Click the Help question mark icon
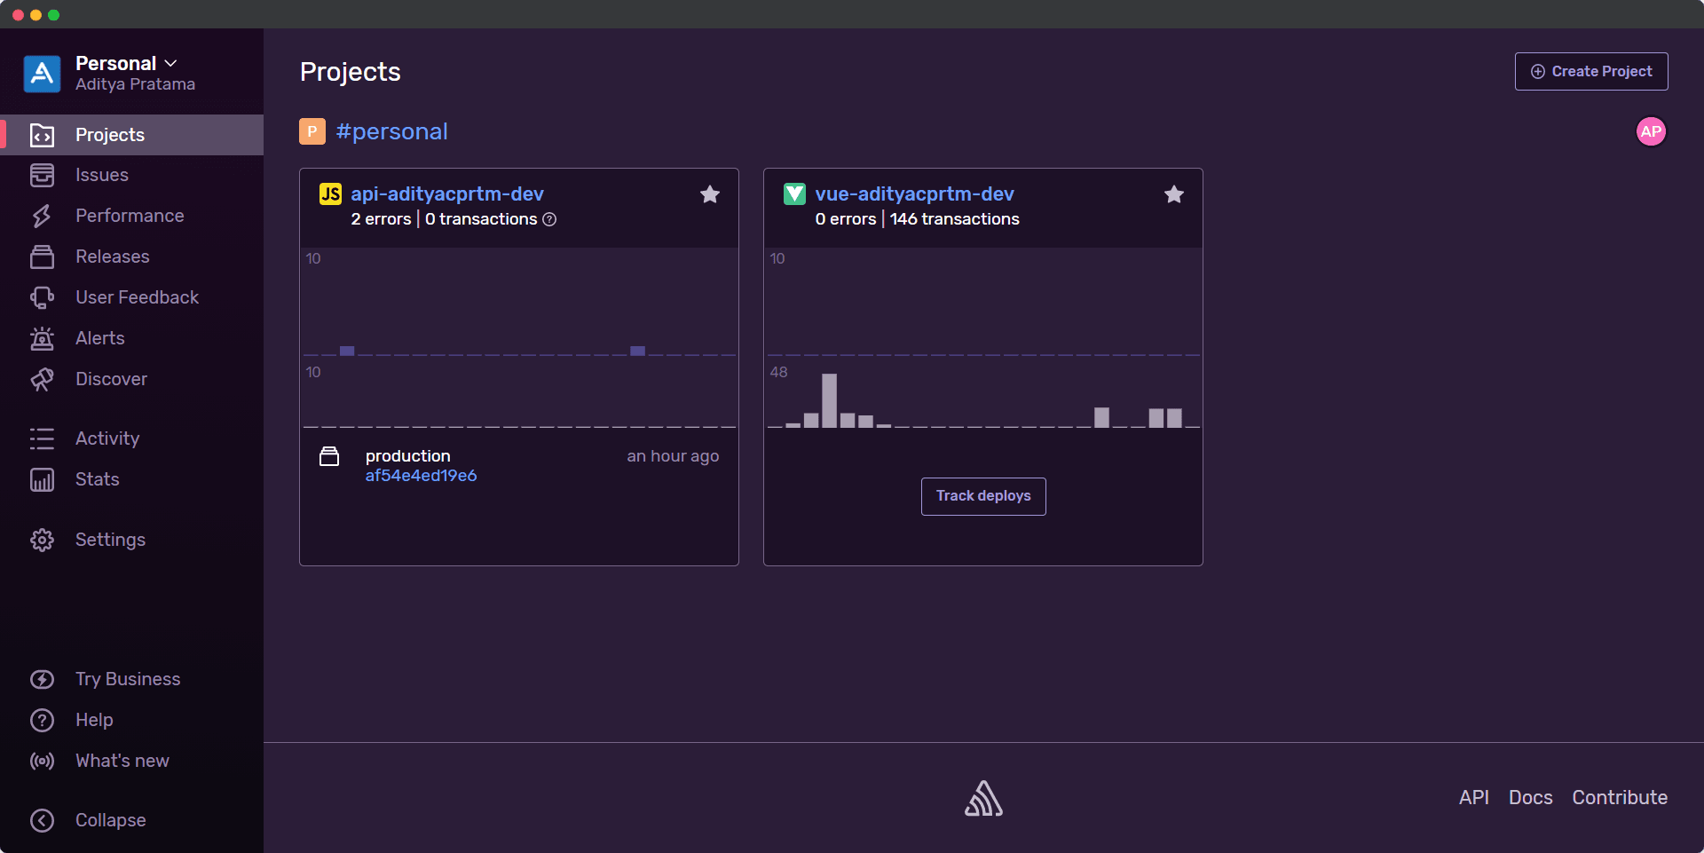Viewport: 1704px width, 853px height. (42, 720)
